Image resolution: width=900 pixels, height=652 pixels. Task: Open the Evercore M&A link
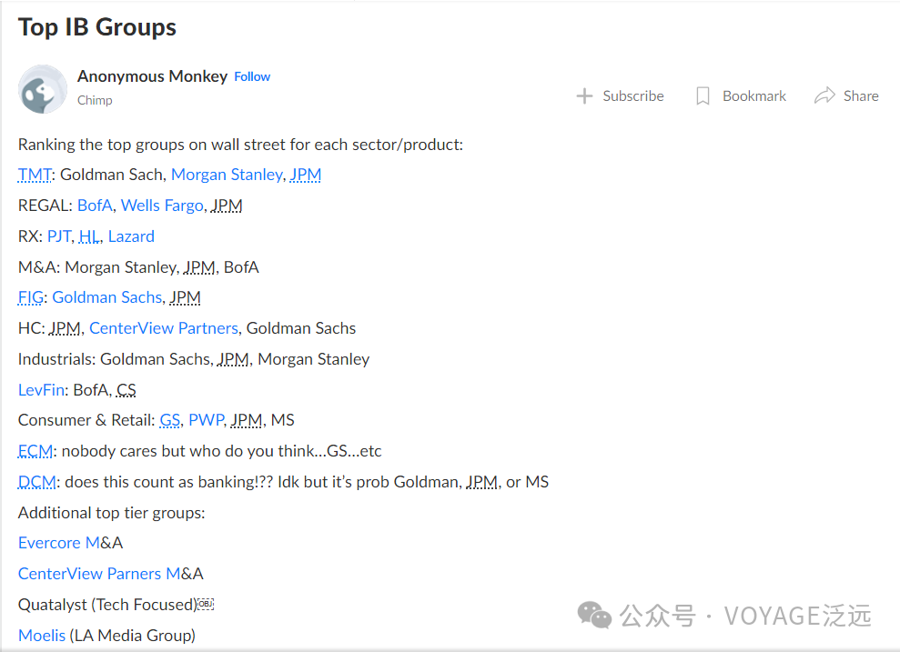coord(59,543)
